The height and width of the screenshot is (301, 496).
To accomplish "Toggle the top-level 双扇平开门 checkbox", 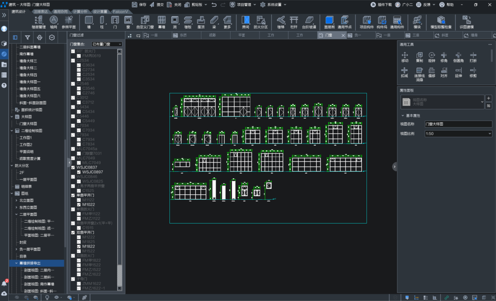I will (x=73, y=232).
